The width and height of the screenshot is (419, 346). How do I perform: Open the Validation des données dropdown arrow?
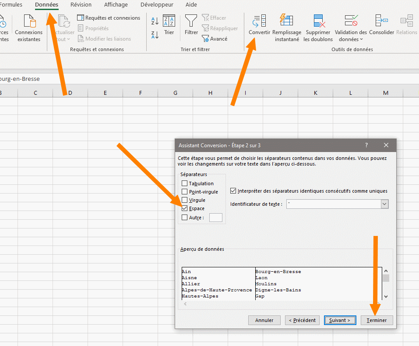[x=361, y=40]
